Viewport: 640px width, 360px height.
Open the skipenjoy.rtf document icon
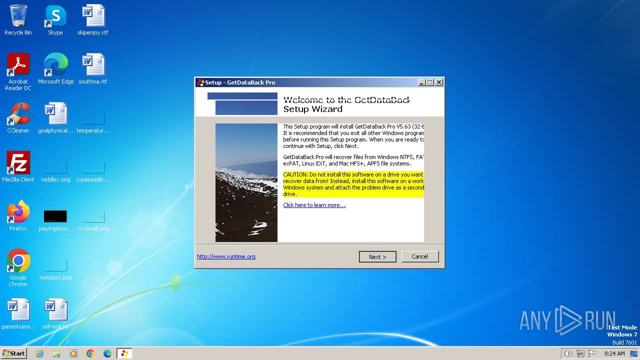[93, 20]
